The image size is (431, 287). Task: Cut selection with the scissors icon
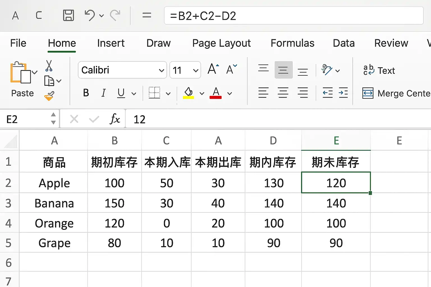coord(49,66)
